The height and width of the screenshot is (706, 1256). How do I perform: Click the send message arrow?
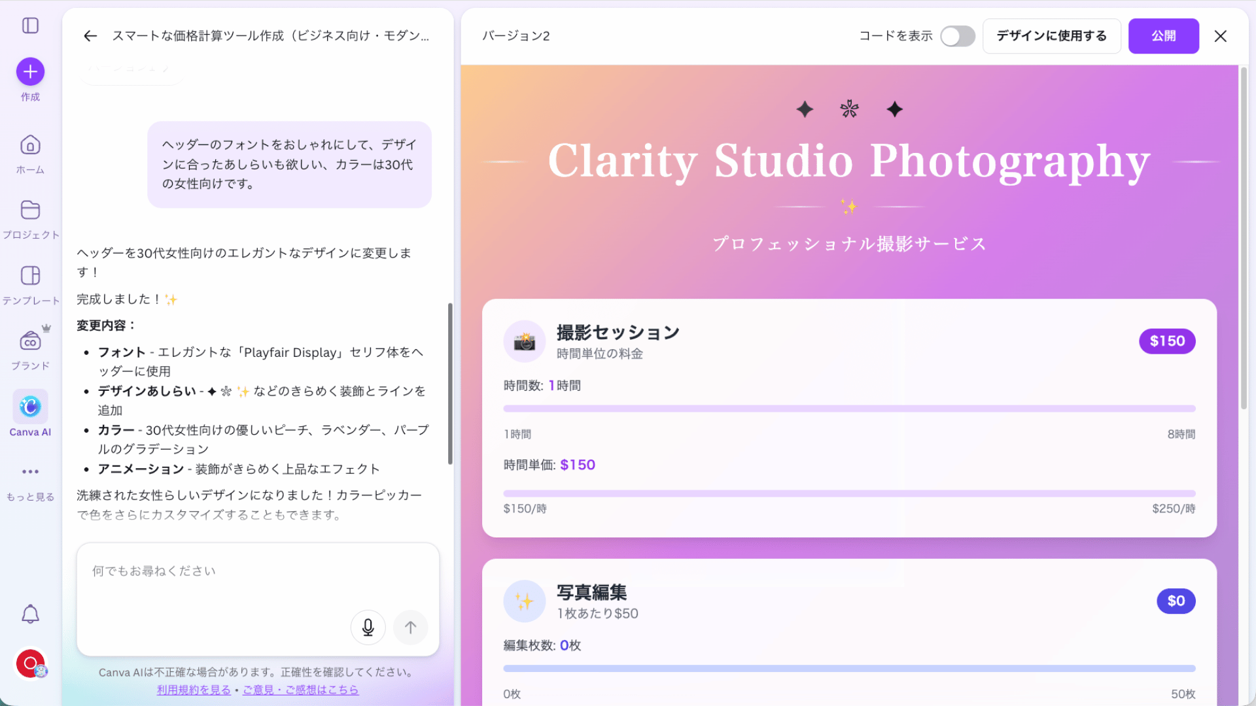[410, 627]
